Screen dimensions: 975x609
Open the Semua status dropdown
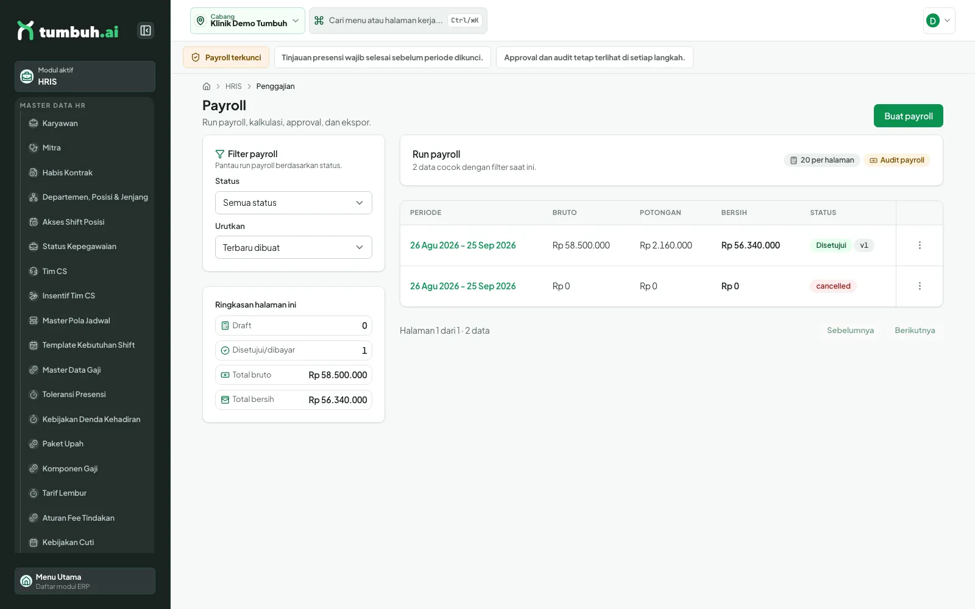pyautogui.click(x=293, y=203)
